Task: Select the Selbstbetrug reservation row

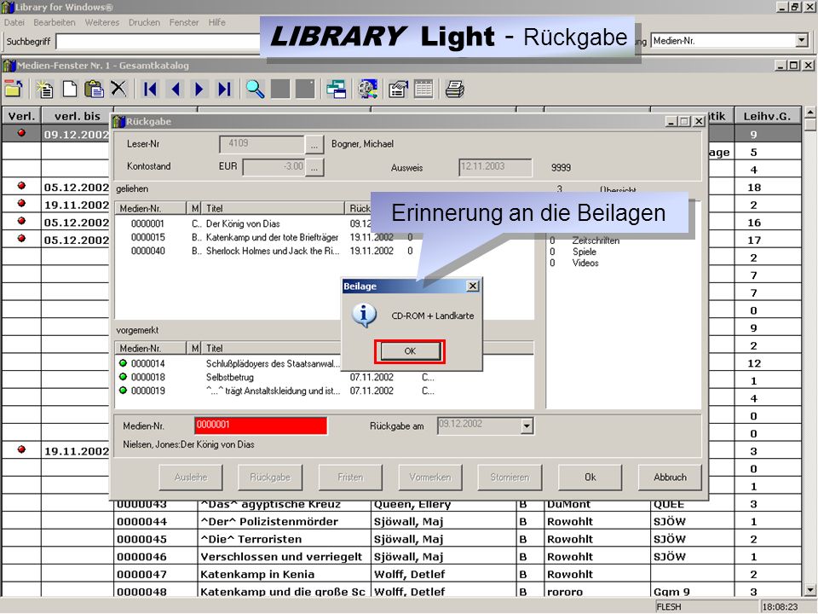Action: [325, 377]
